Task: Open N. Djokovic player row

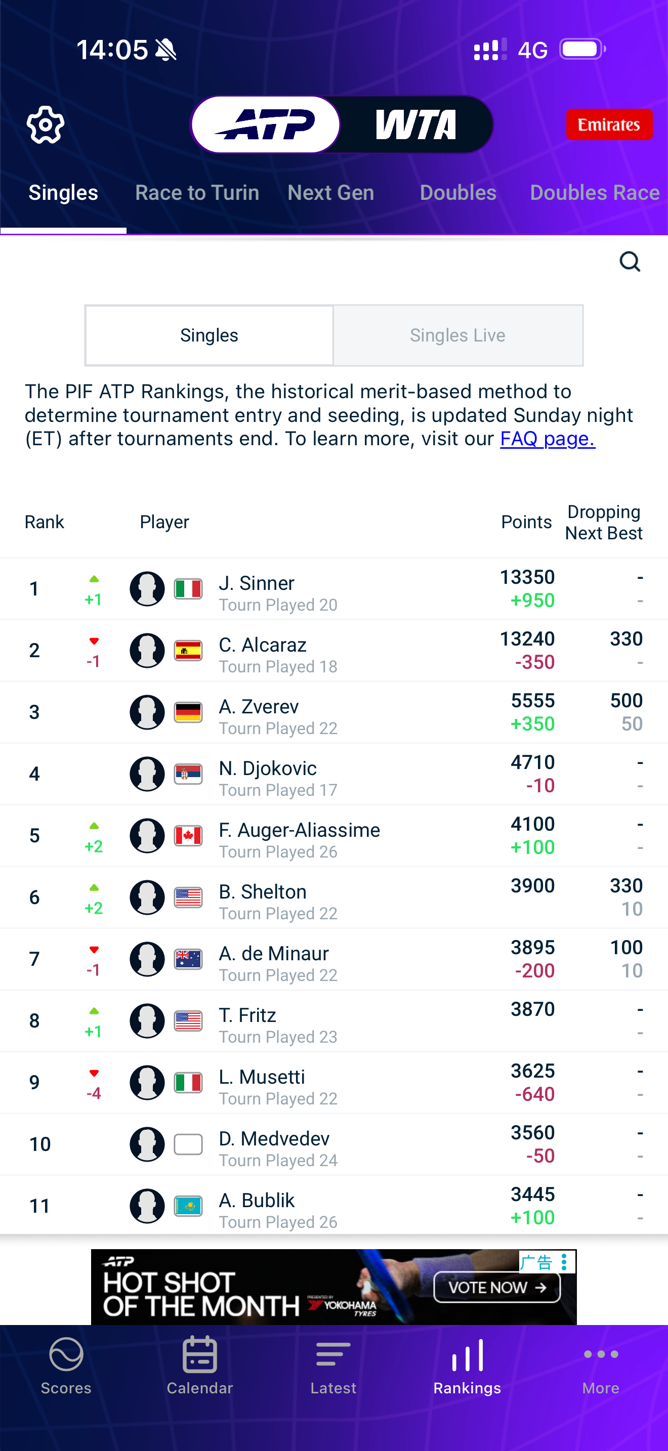Action: tap(334, 774)
